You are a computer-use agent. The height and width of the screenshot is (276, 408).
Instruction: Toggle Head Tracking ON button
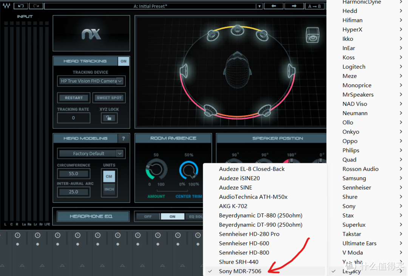click(123, 61)
